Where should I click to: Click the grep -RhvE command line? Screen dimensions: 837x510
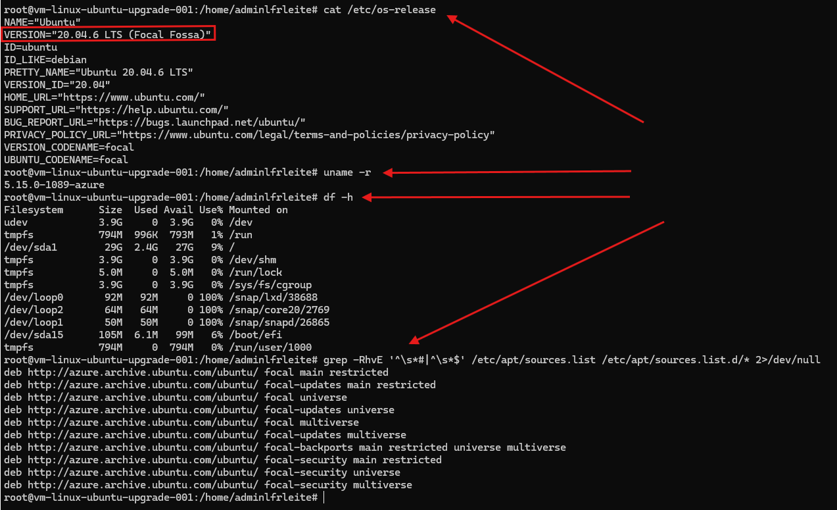click(571, 360)
